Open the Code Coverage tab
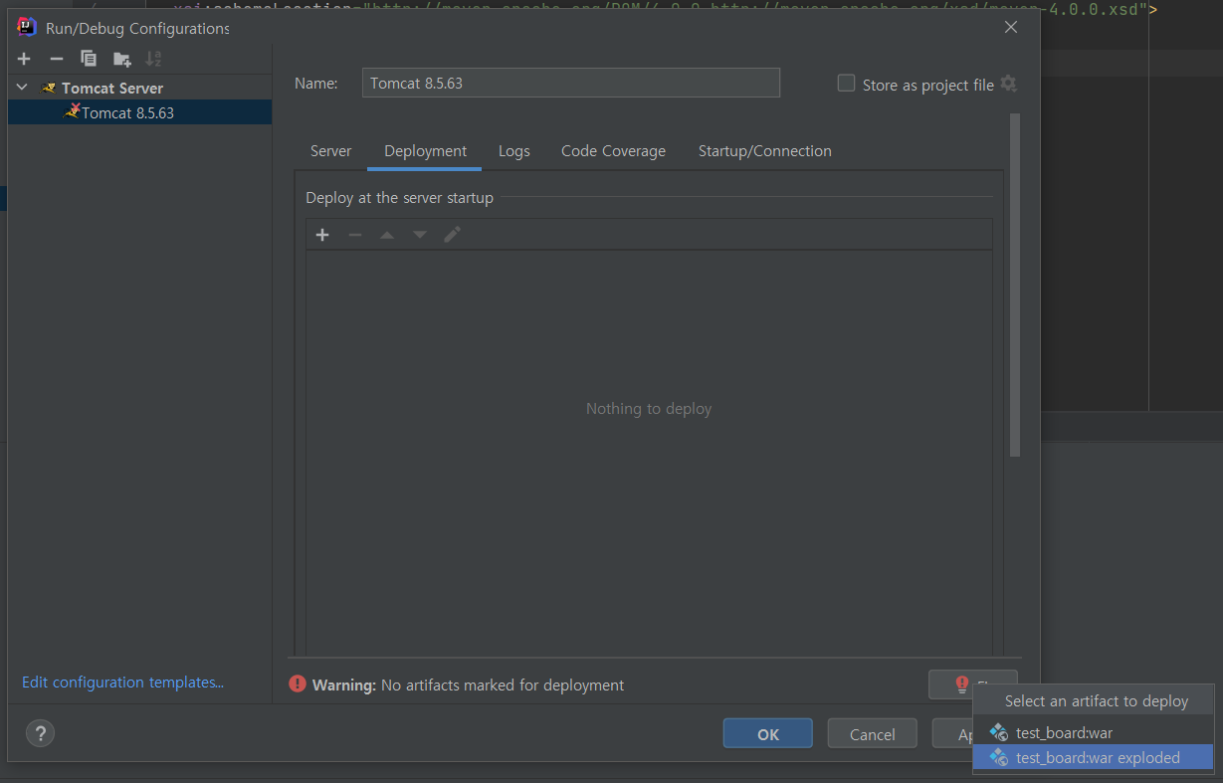The image size is (1223, 783). [613, 151]
